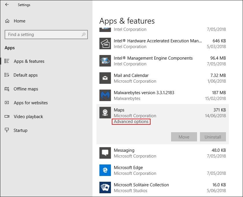Viewport: 243px width, 197px height.
Task: Select the Intel Hardware Accelerated Execution Manager icon
Action: point(105,43)
